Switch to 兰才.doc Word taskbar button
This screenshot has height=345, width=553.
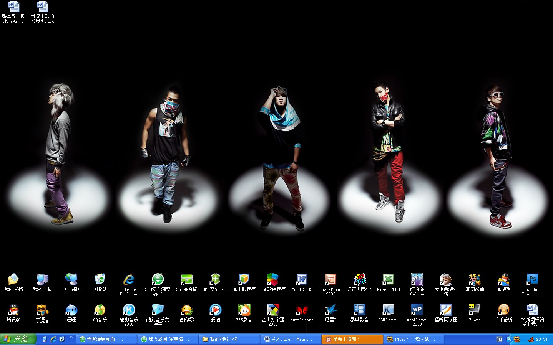tap(291, 339)
